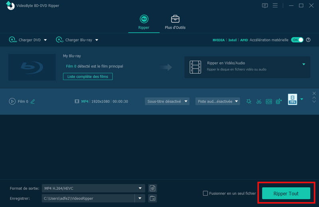The height and width of the screenshot is (207, 319).
Task: Open the feedback message icon
Action: pyautogui.click(x=265, y=6)
